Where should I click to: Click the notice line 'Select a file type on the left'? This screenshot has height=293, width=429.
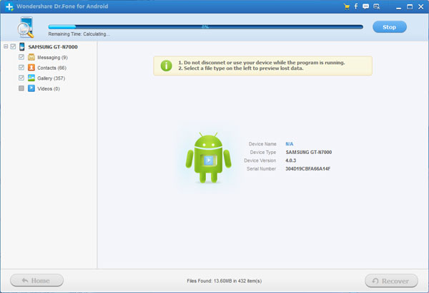pyautogui.click(x=241, y=68)
